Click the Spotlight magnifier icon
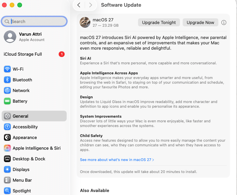Image resolution: width=237 pixels, height=195 pixels. point(7,191)
